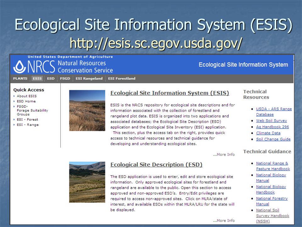Click the Quick Access heading
The width and height of the screenshot is (302, 227).
tap(29, 90)
